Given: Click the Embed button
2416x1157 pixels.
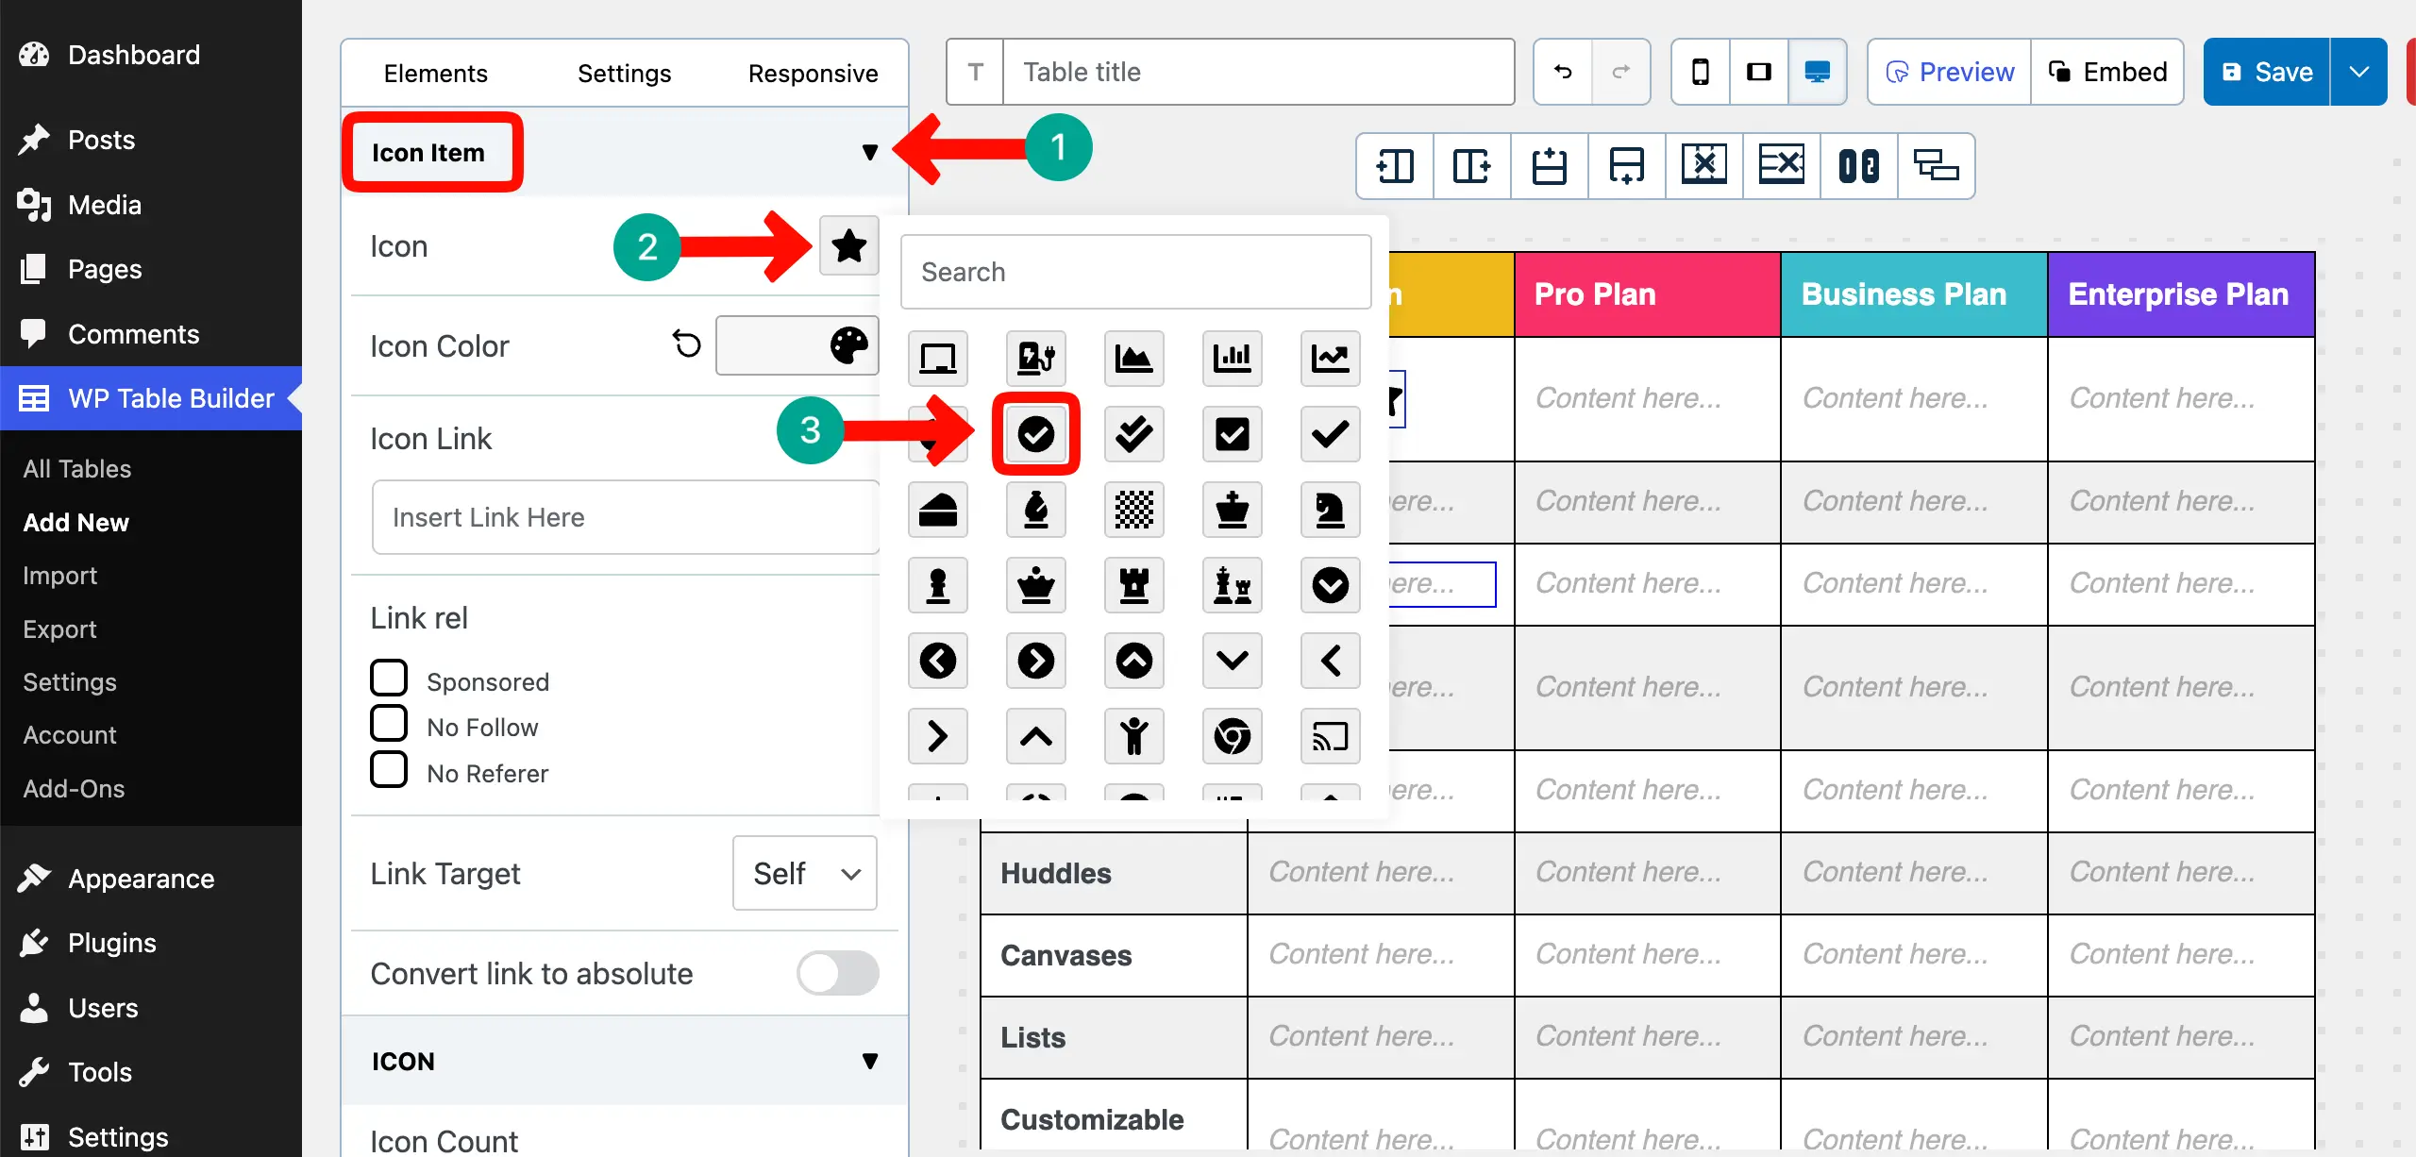Looking at the screenshot, I should [2107, 72].
